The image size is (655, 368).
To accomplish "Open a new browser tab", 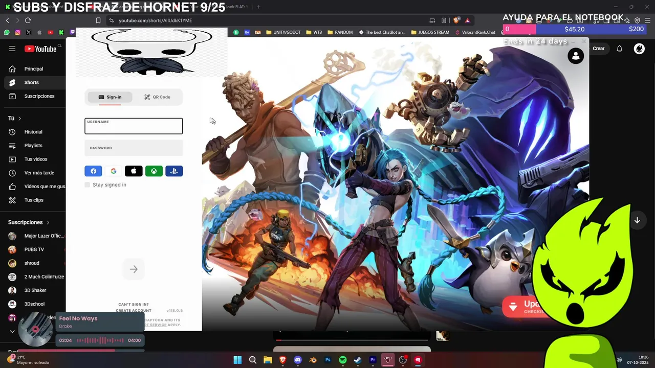I will point(258,7).
